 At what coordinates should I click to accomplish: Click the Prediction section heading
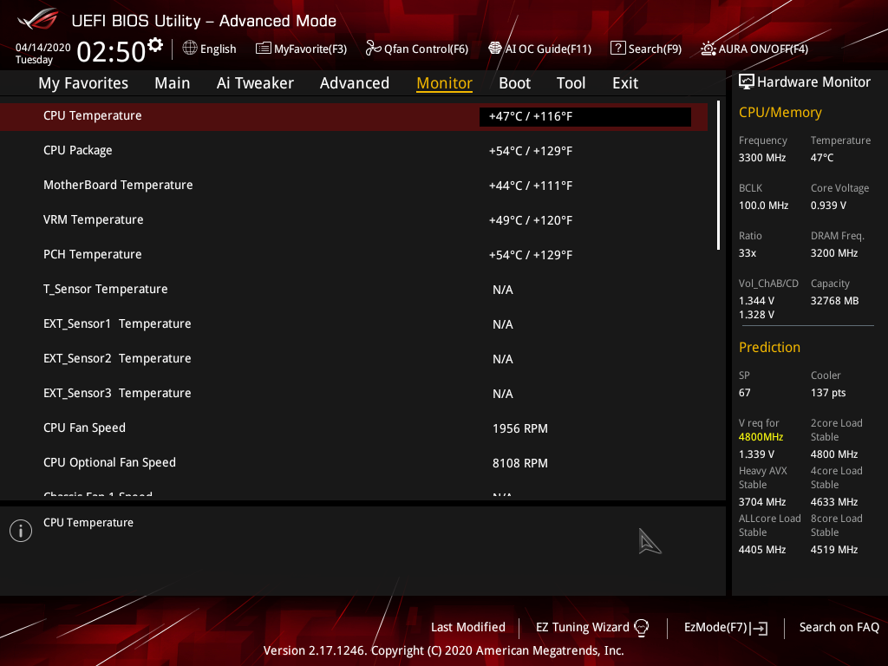pyautogui.click(x=769, y=347)
